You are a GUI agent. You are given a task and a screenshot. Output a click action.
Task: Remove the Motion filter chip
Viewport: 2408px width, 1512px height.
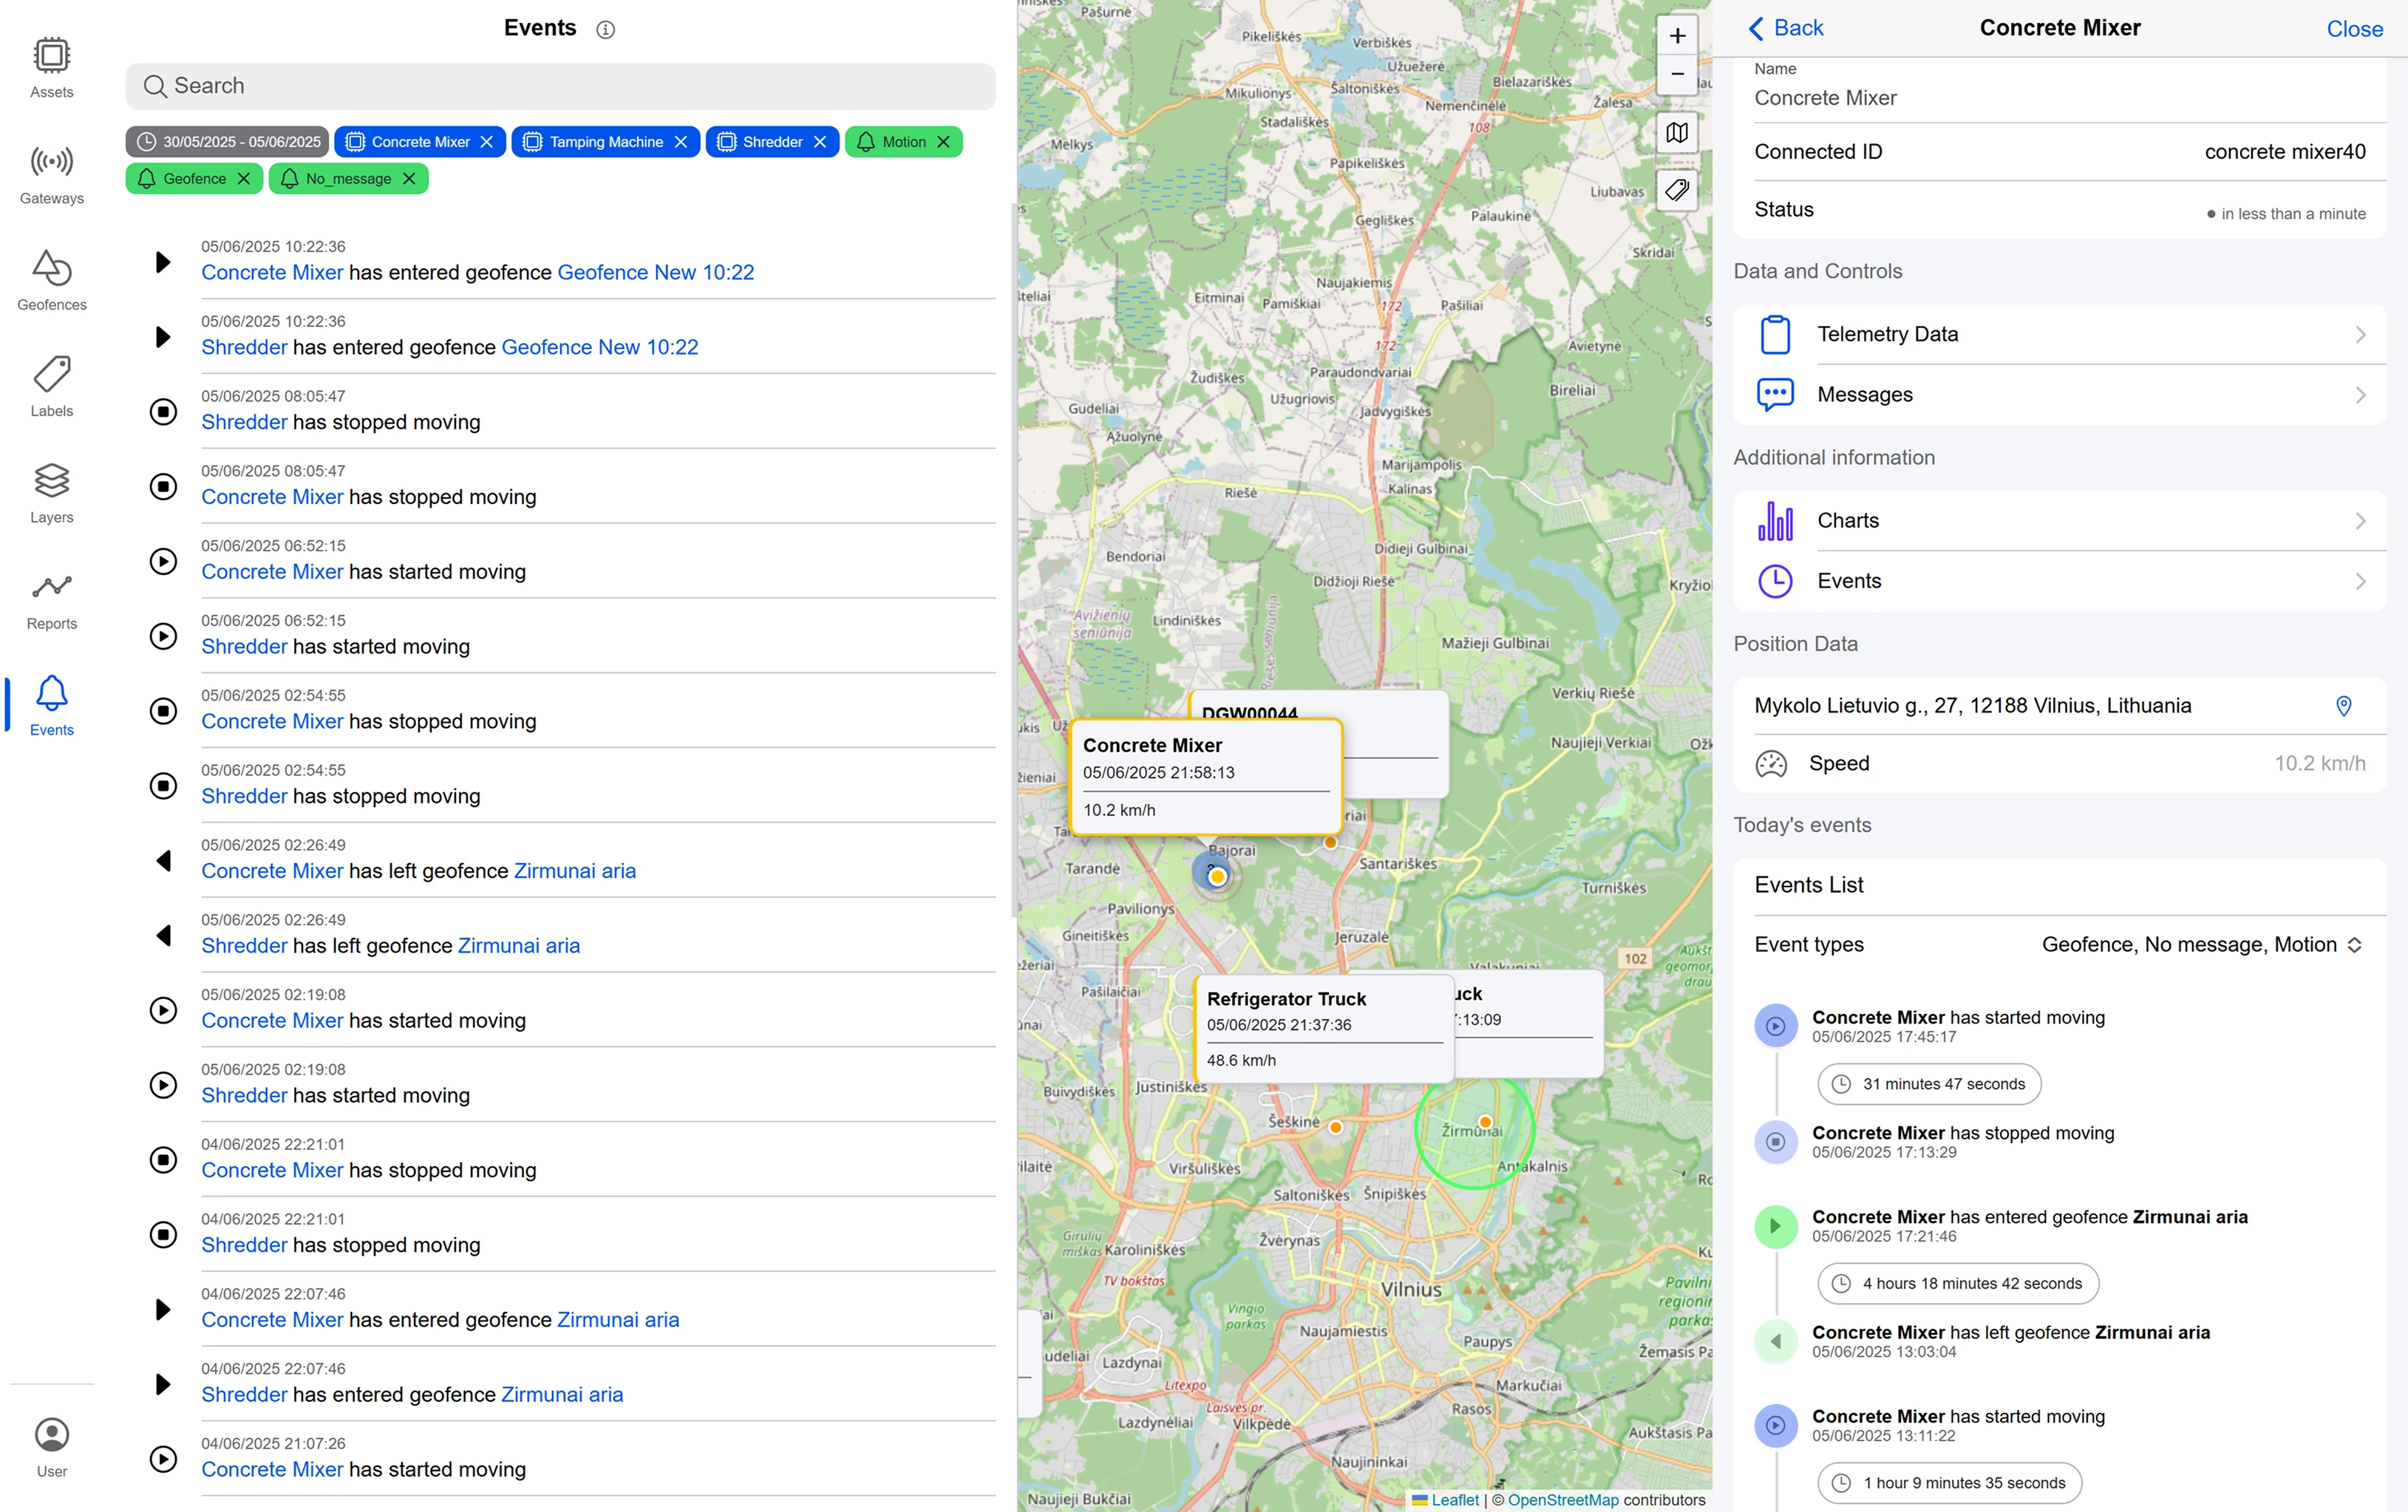click(943, 142)
